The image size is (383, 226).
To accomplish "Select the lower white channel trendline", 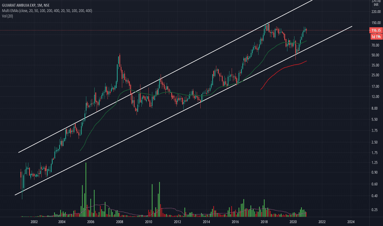I will click(183, 111).
